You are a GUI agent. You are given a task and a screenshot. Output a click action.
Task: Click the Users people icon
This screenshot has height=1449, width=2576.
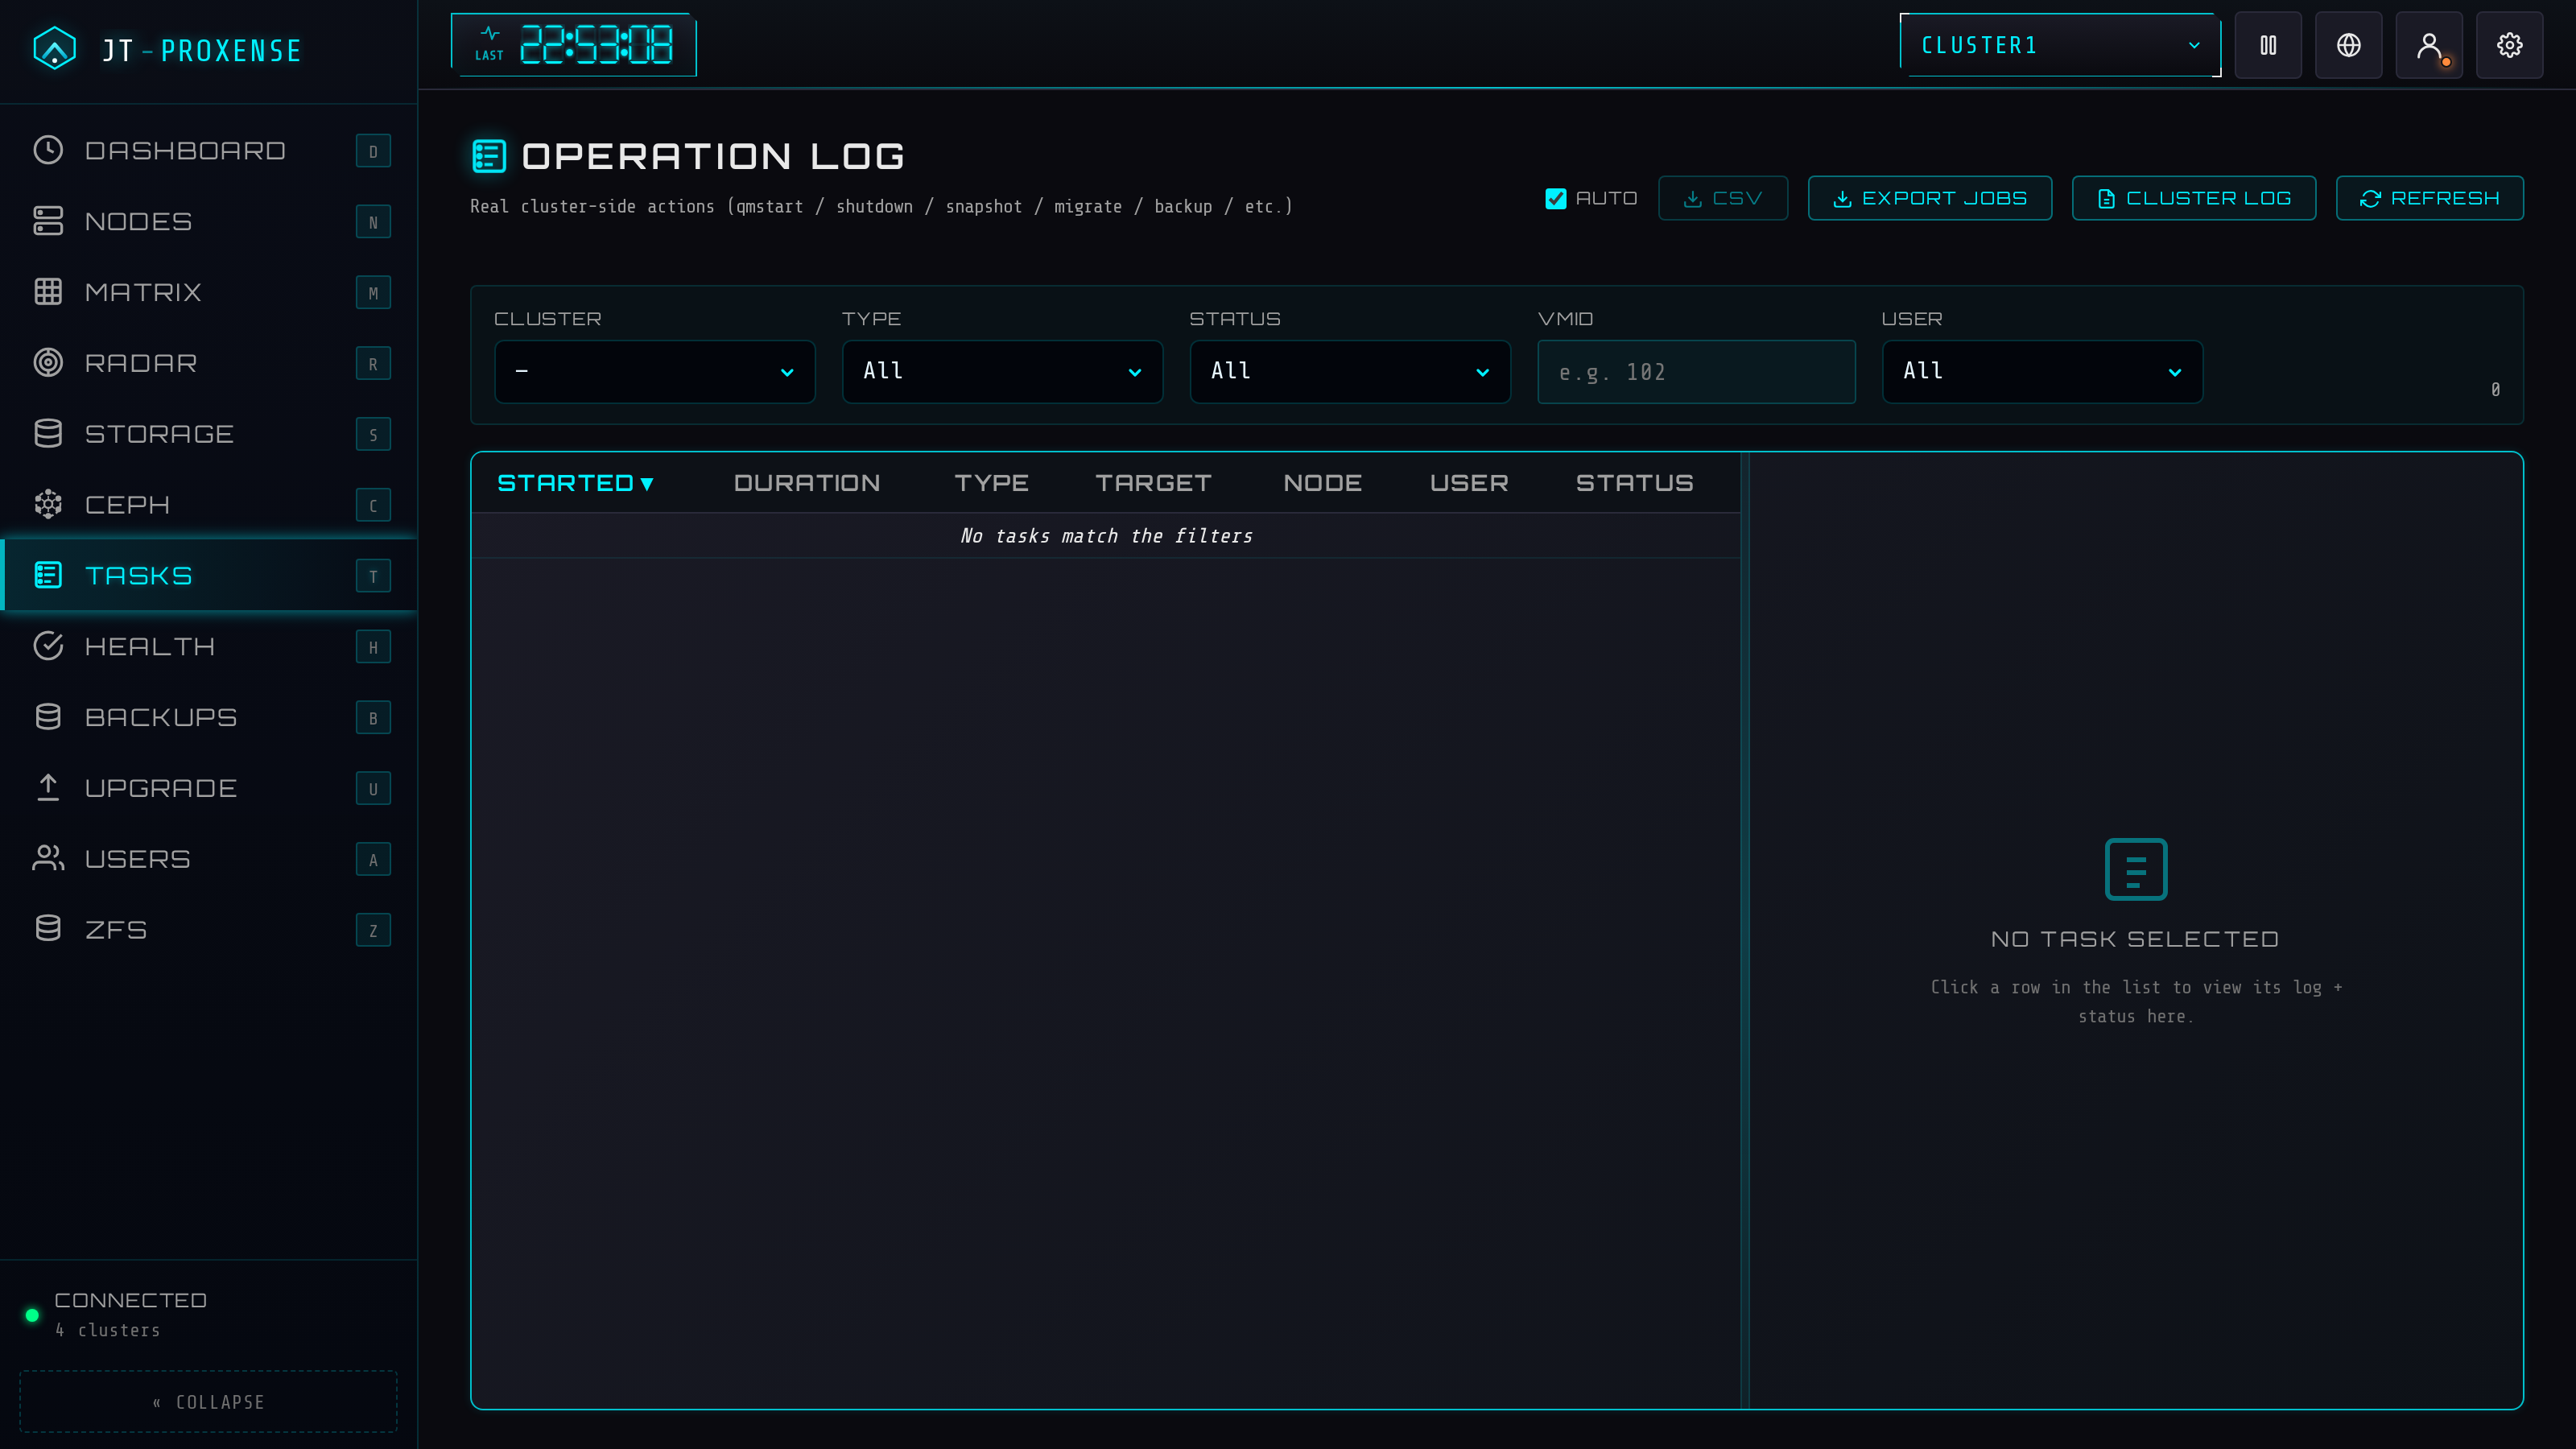coord(48,859)
